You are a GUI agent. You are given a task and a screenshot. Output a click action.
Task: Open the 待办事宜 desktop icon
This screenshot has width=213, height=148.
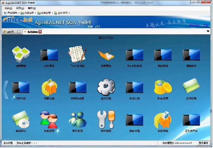[x=21, y=87]
